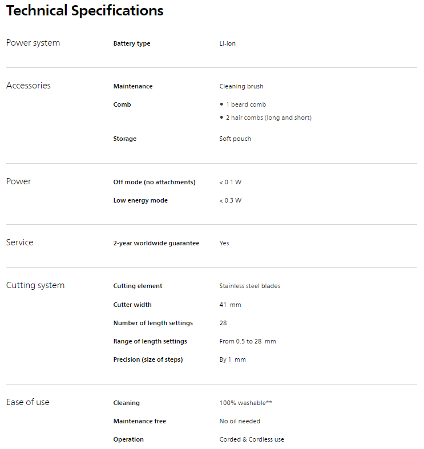Click the Li-ion battery value
The width and height of the screenshot is (424, 449).
227,44
